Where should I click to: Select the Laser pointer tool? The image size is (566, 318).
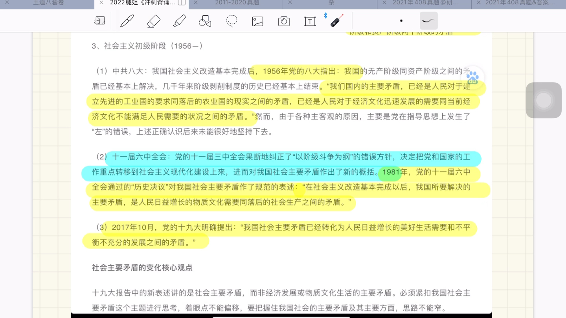[337, 20]
